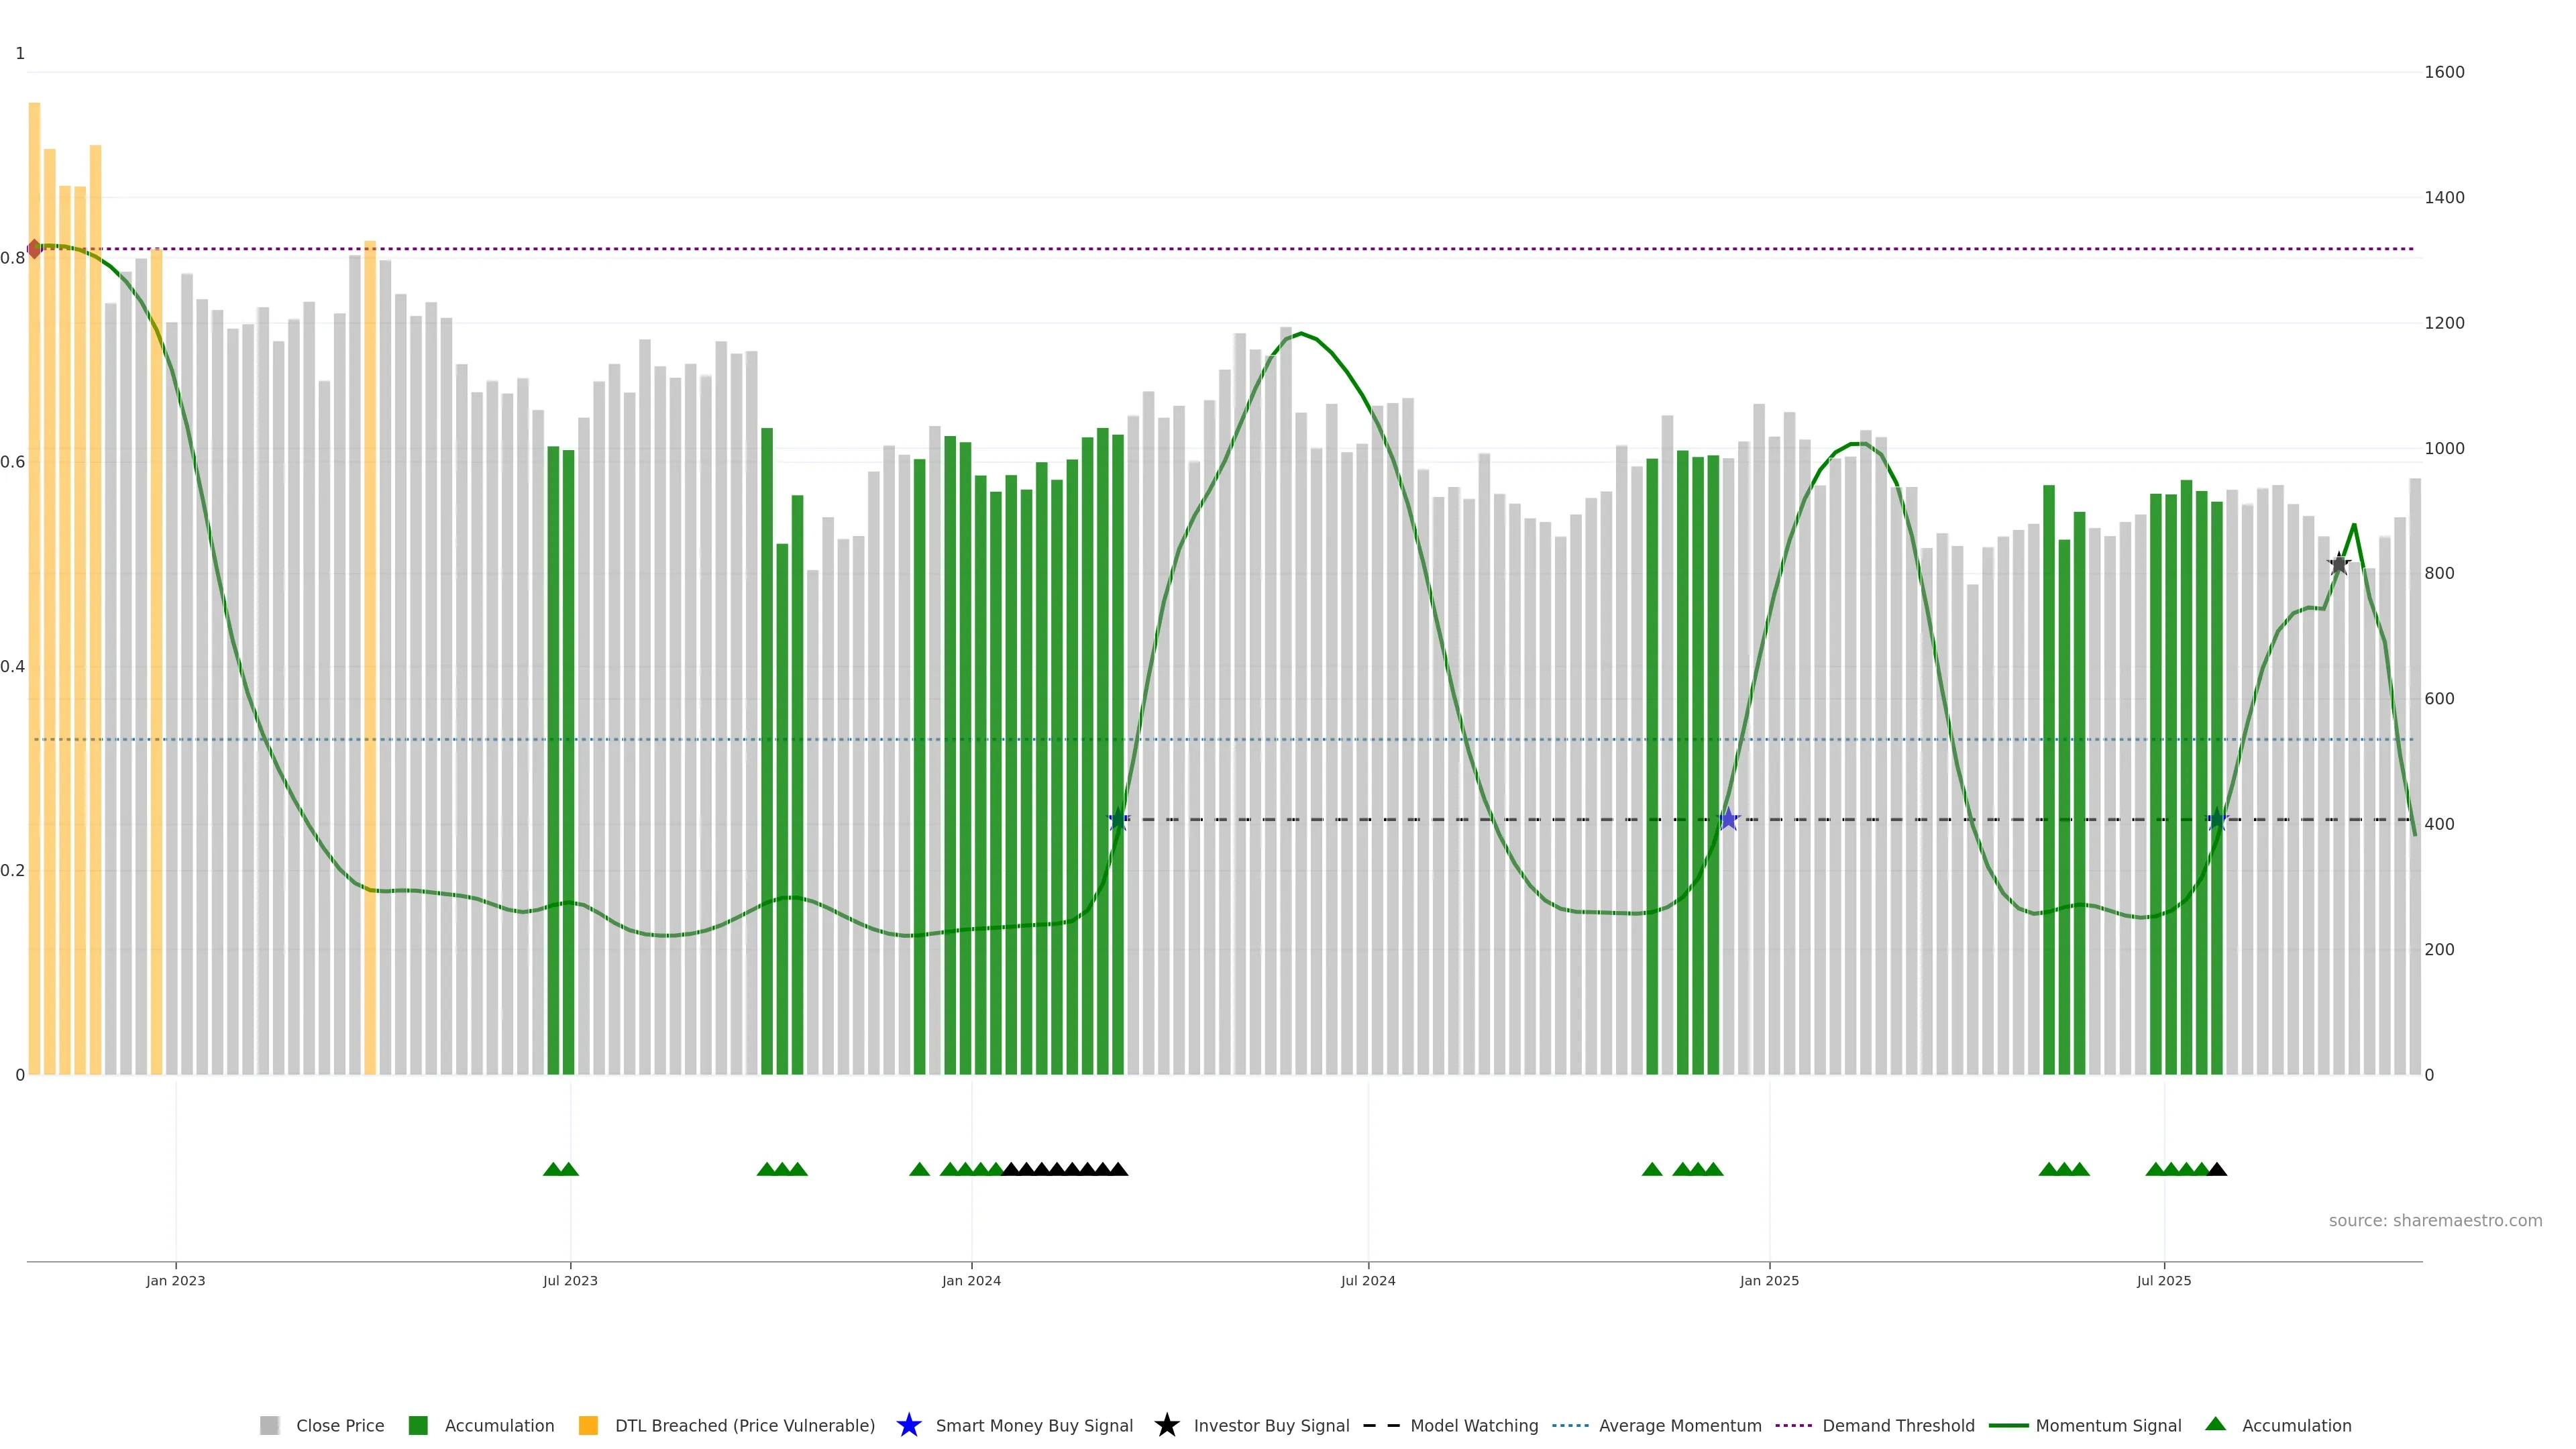The width and height of the screenshot is (2576, 1449).
Task: Click the Jul 2024 x-axis label
Action: click(x=1367, y=1281)
